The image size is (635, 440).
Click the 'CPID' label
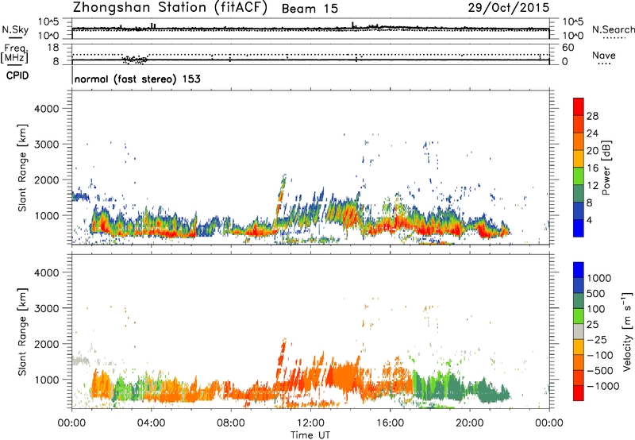tap(17, 75)
